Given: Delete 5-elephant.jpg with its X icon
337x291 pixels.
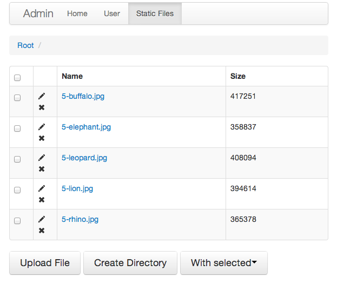Looking at the screenshot, I should [42, 138].
